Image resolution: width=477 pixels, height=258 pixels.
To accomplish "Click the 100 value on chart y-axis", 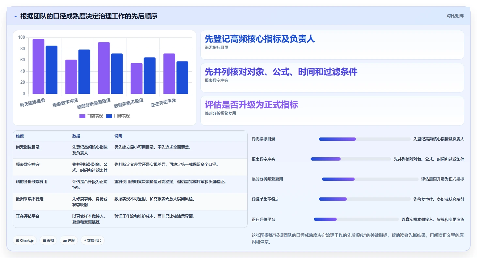I will pos(22,37).
